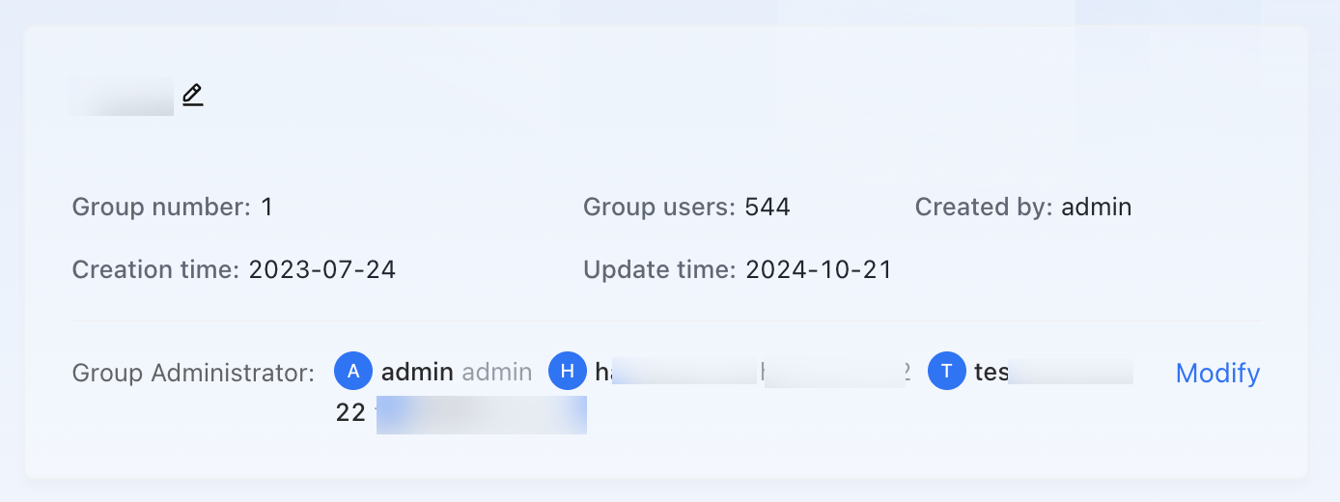This screenshot has height=502, width=1340.
Task: Click the "Group Administrator:" label
Action: point(193,373)
